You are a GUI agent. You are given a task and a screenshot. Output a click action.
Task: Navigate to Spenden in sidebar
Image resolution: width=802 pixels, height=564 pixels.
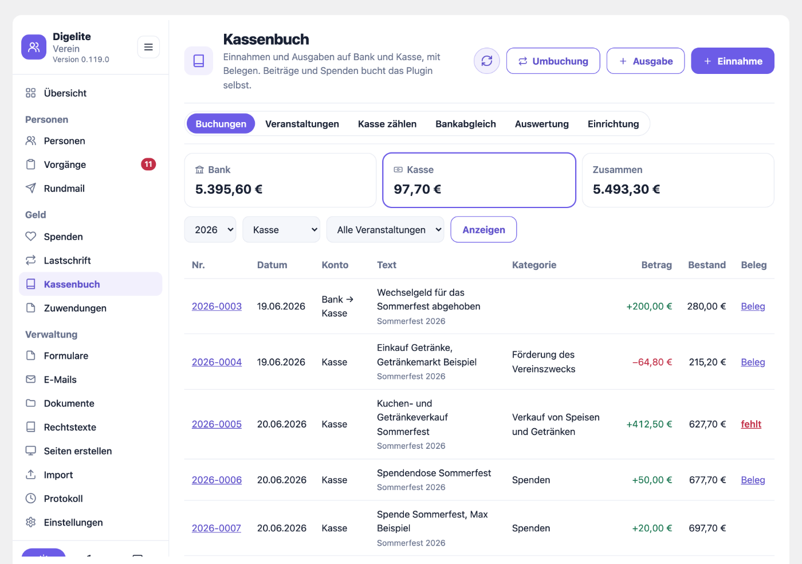tap(91, 237)
